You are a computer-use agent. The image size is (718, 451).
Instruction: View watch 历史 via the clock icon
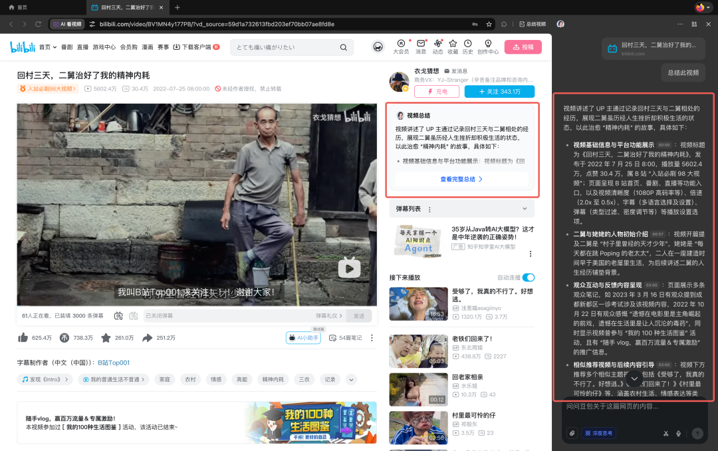point(468,43)
